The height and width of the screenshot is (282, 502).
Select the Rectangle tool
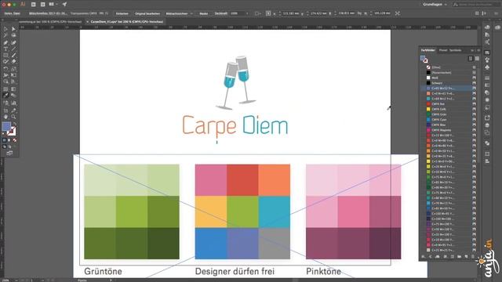5,56
